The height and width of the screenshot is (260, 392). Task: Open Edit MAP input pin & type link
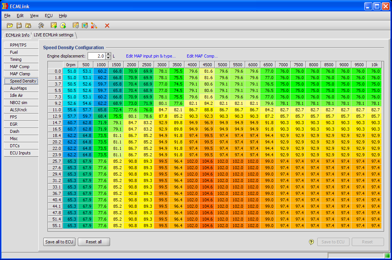point(151,56)
